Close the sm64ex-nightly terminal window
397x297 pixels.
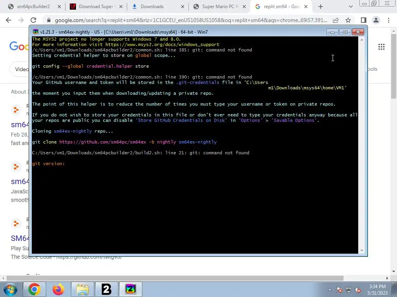358,32
